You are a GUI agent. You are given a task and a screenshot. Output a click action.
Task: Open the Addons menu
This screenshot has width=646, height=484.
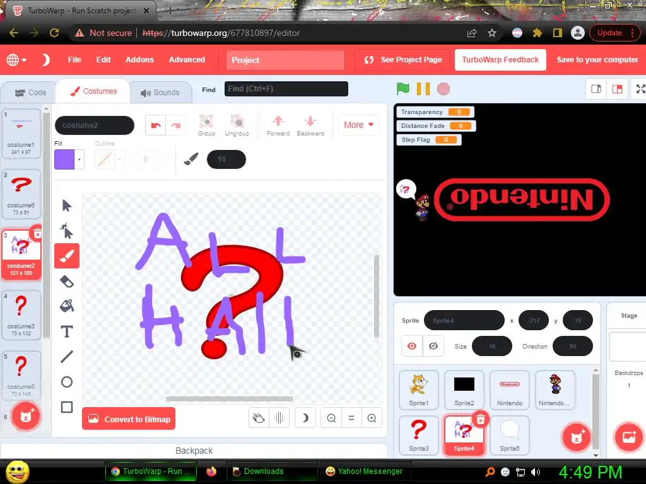[139, 60]
